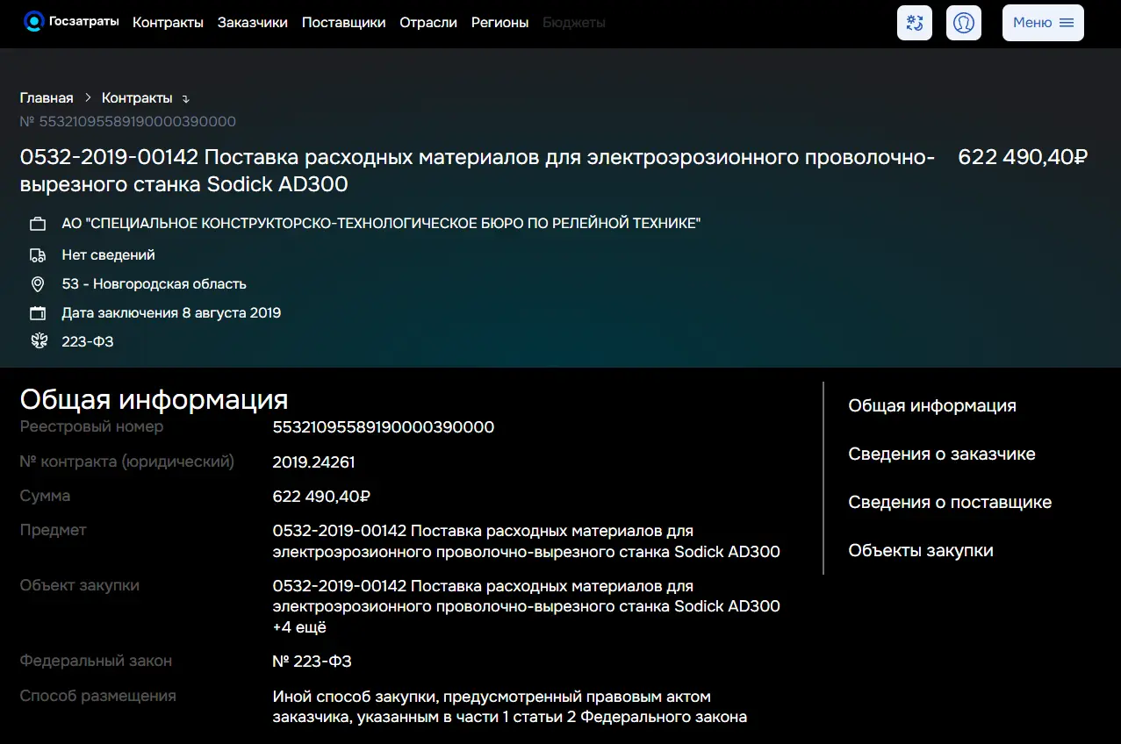Click the 223-ФЗ label in header

88,342
